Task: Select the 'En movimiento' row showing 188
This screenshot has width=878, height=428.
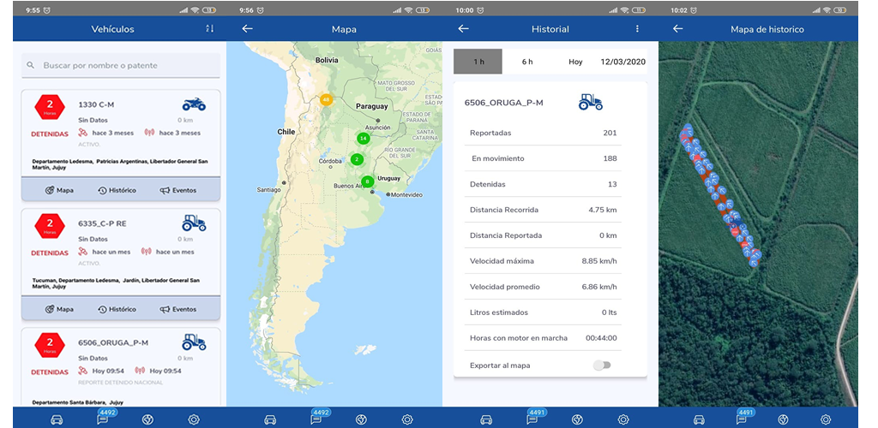Action: (543, 158)
